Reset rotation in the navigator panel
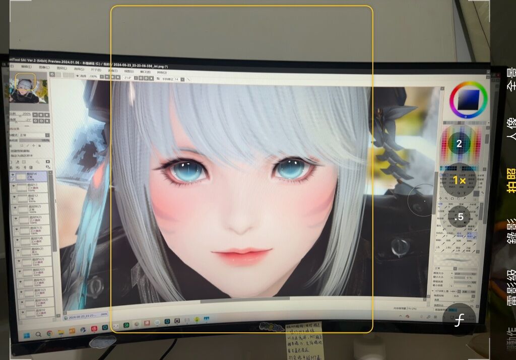The image size is (516, 360). pyautogui.click(x=47, y=121)
